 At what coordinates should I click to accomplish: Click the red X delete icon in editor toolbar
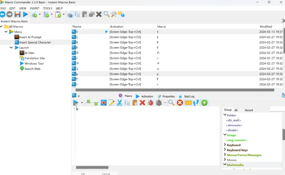142,103
